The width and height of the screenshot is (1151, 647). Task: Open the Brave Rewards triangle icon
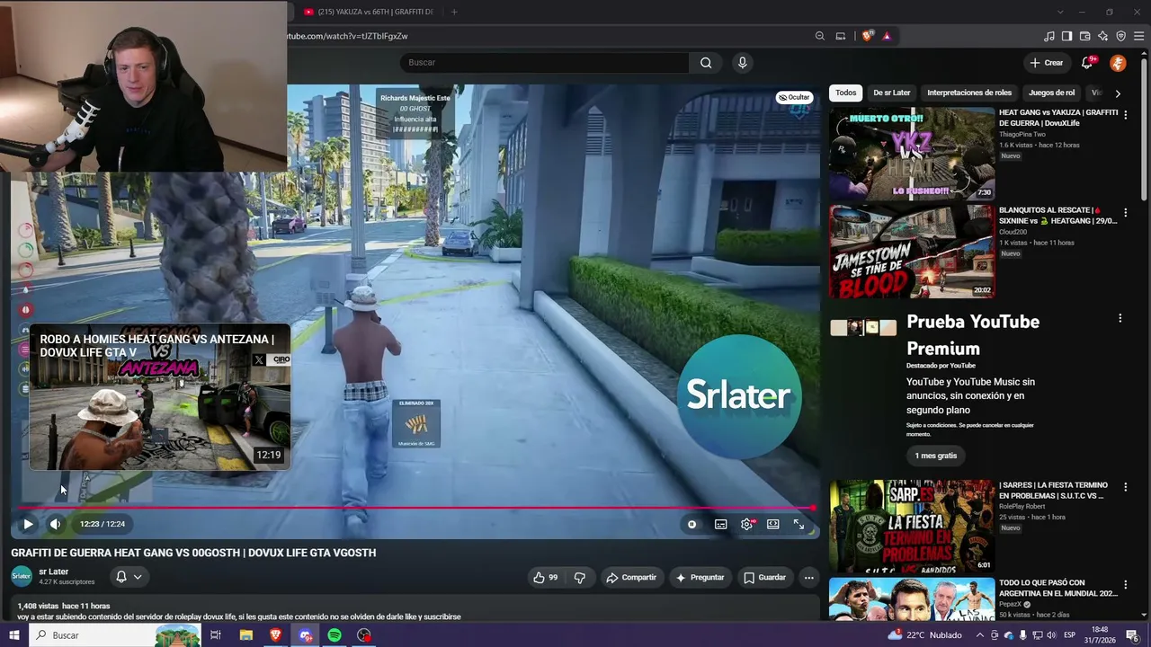887,36
